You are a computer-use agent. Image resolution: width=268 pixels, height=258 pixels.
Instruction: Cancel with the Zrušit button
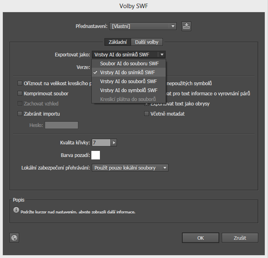(x=240, y=238)
